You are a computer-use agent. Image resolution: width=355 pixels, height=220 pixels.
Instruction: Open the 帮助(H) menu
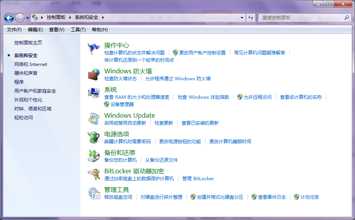pos(100,30)
